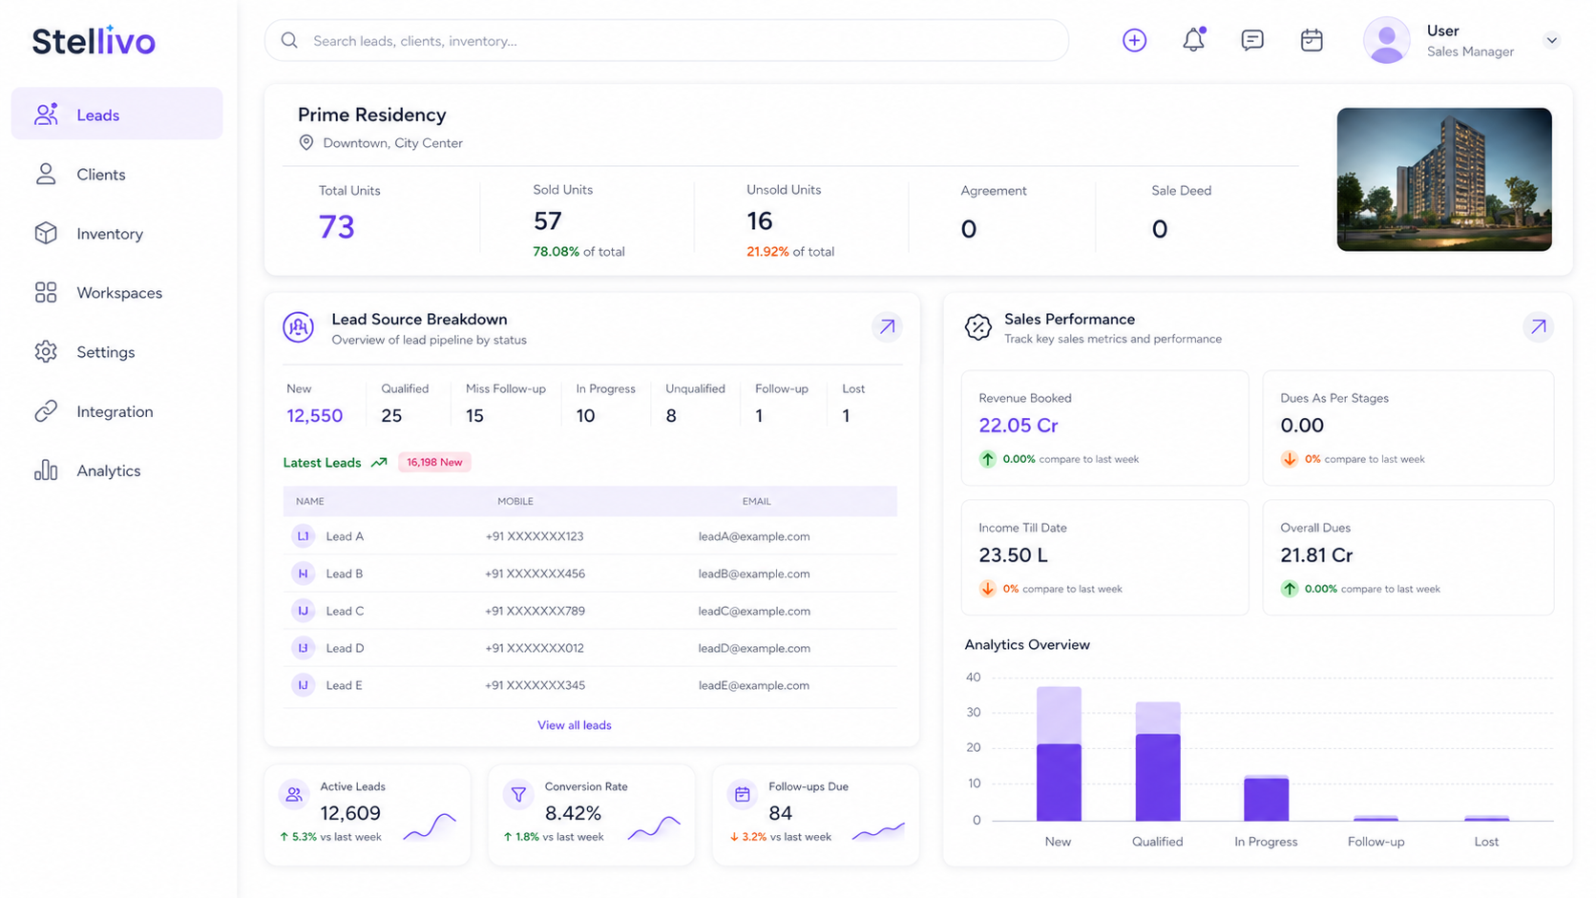This screenshot has height=898, width=1596.
Task: Click the Sales Performance badge icon
Action: (978, 327)
